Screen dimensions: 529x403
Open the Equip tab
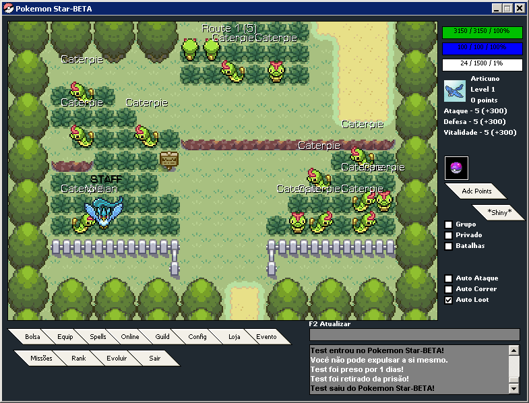(x=65, y=336)
